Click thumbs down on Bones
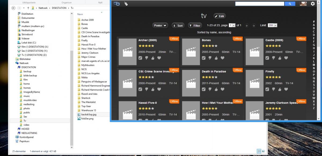The image size is (322, 156). (x=210, y=58)
